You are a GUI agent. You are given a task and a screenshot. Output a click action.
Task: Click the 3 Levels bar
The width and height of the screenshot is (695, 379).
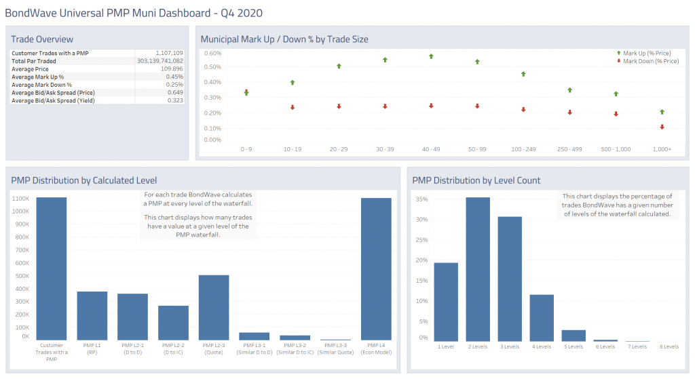click(x=510, y=279)
